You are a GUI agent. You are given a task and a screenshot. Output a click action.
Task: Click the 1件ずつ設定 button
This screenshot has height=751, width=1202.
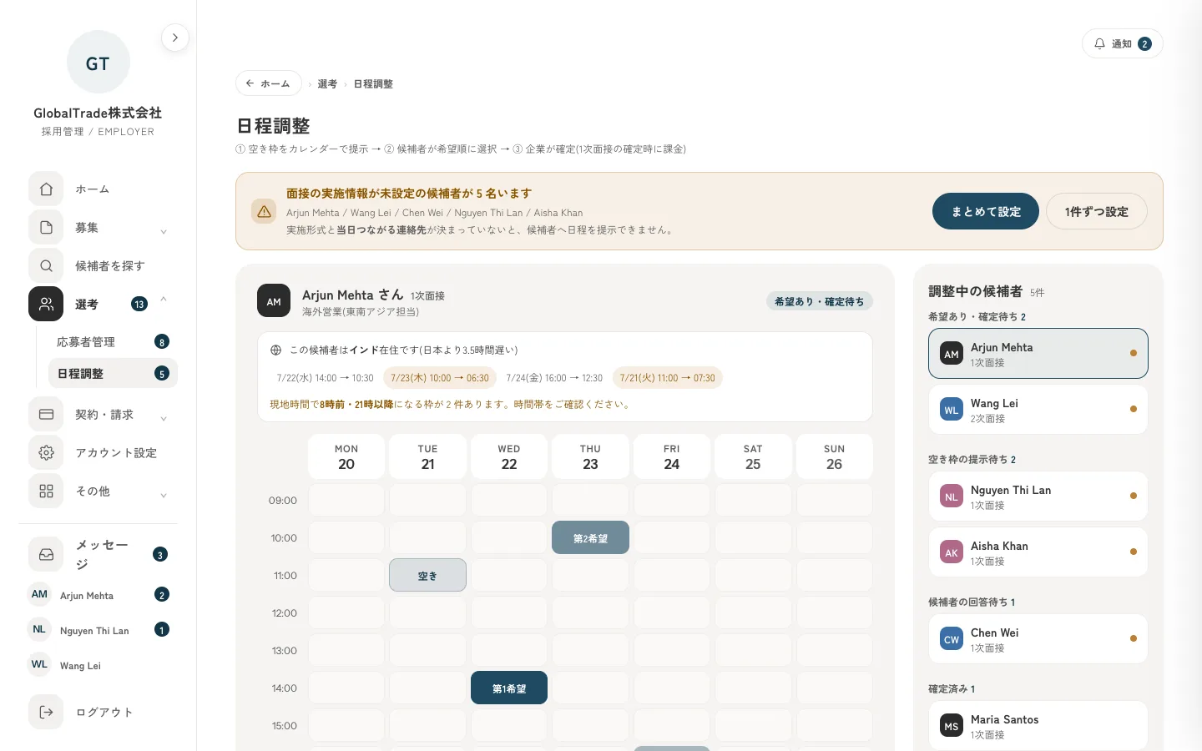point(1097,212)
